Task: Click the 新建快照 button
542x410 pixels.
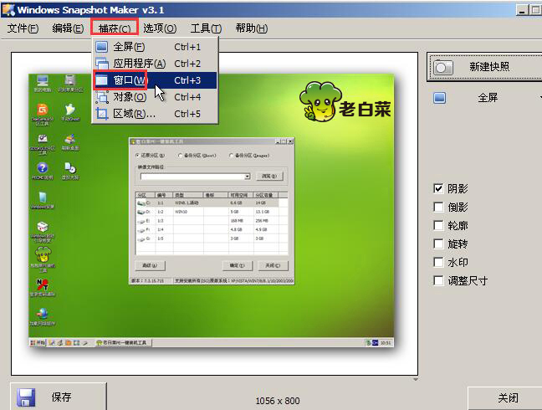Action: (484, 67)
